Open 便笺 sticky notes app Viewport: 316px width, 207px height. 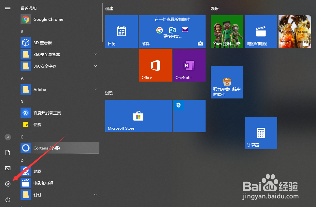pyautogui.click(x=60, y=124)
